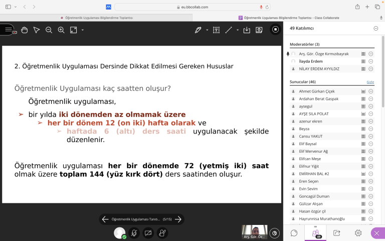Screen dimensions: 385x241
Task: Select the hand pan tool
Action: (x=24, y=30)
